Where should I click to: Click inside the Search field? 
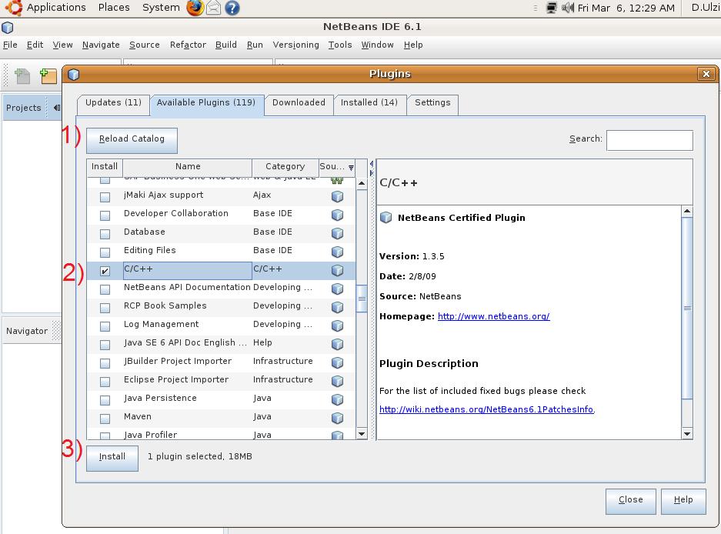tap(649, 139)
